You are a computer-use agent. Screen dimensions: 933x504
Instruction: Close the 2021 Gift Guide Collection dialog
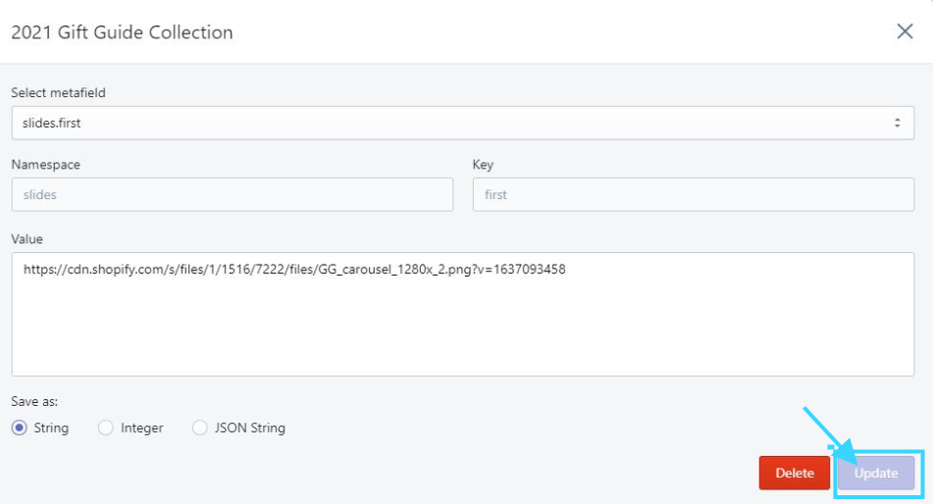pos(905,31)
